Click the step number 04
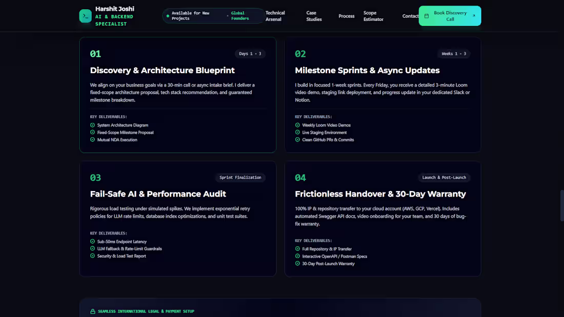This screenshot has width=564, height=317. pyautogui.click(x=300, y=178)
